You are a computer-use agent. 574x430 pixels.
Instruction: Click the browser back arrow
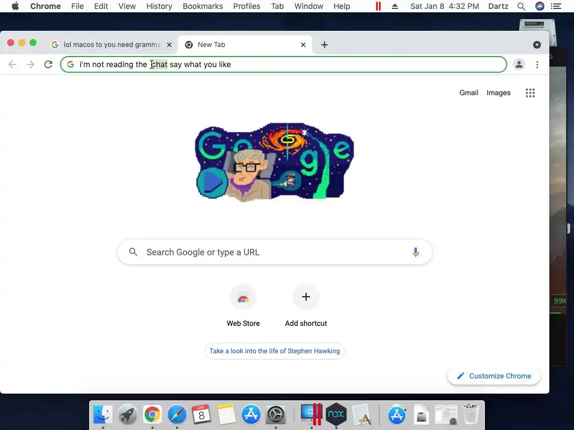pos(12,64)
